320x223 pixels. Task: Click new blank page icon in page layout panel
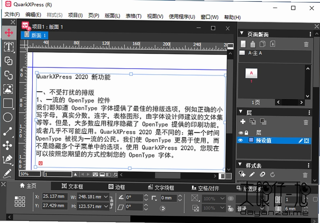[243, 44]
